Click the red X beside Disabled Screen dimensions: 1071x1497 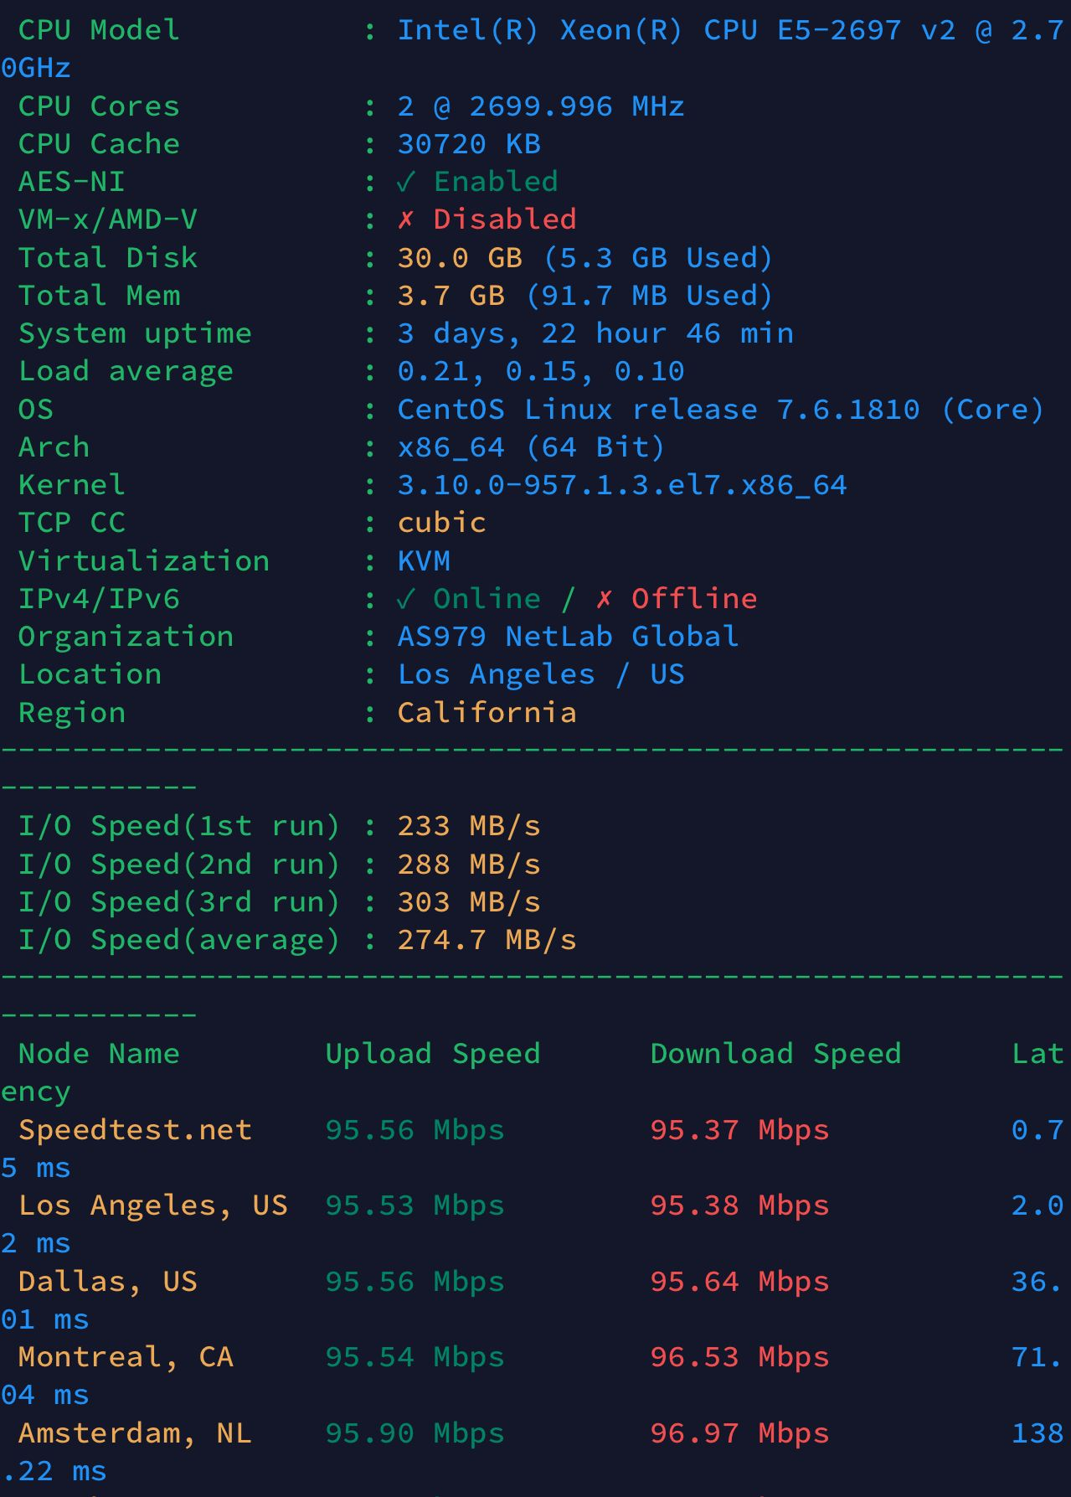405,219
